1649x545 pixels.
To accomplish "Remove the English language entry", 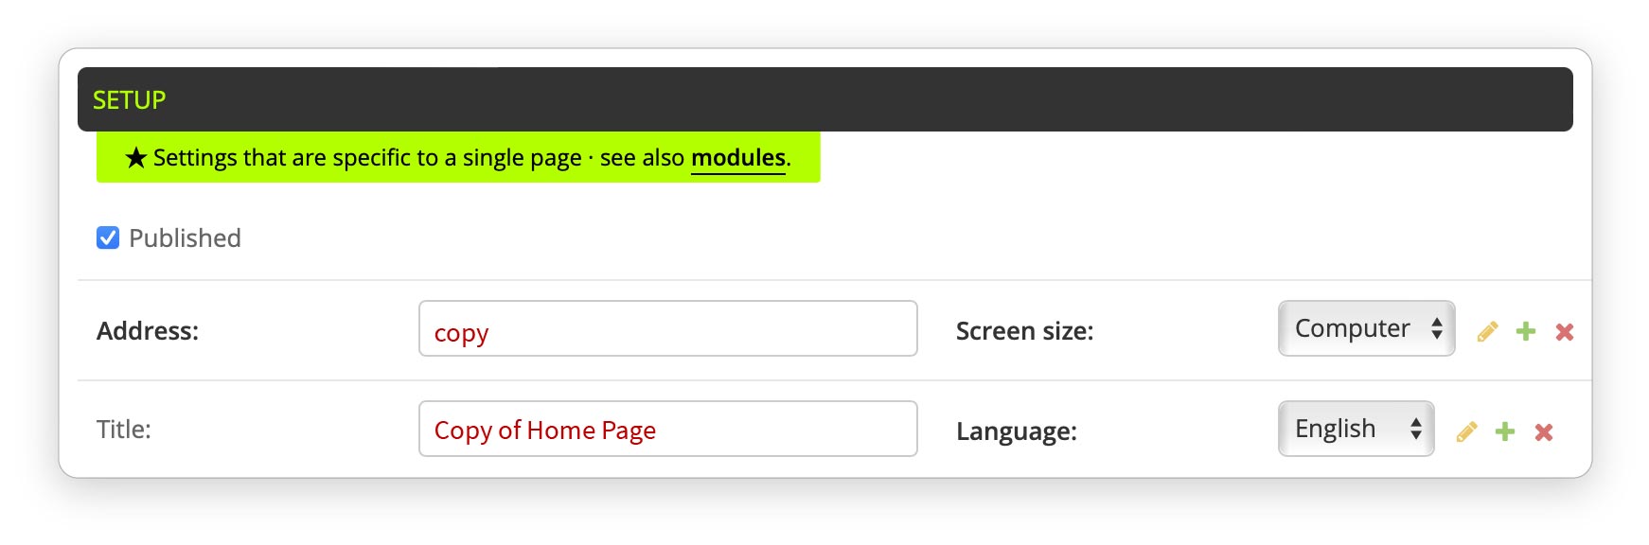I will coord(1544,431).
